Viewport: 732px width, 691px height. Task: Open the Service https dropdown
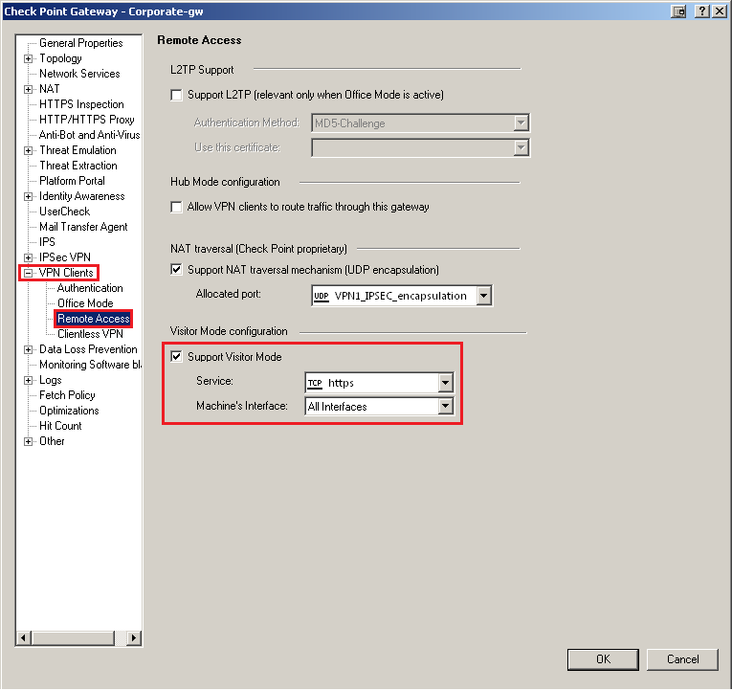[445, 383]
